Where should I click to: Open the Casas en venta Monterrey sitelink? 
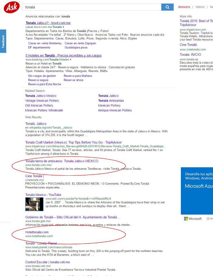point(45,43)
